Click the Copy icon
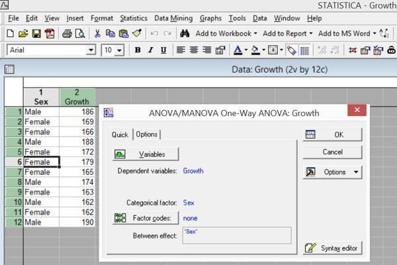 pos(110,34)
